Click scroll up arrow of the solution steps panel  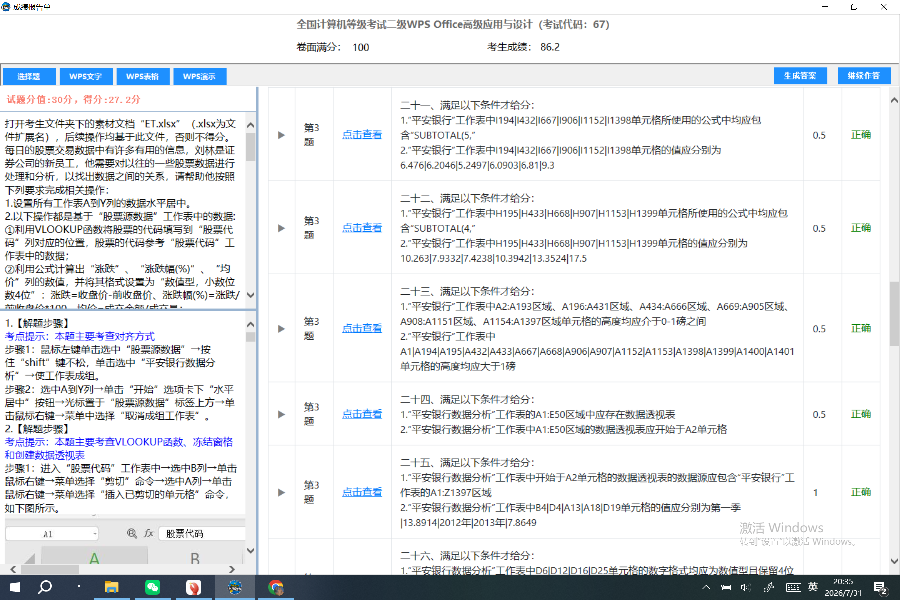click(x=251, y=324)
